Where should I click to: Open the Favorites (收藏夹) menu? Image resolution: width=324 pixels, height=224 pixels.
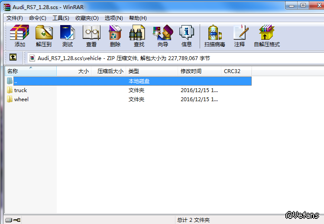(x=87, y=18)
